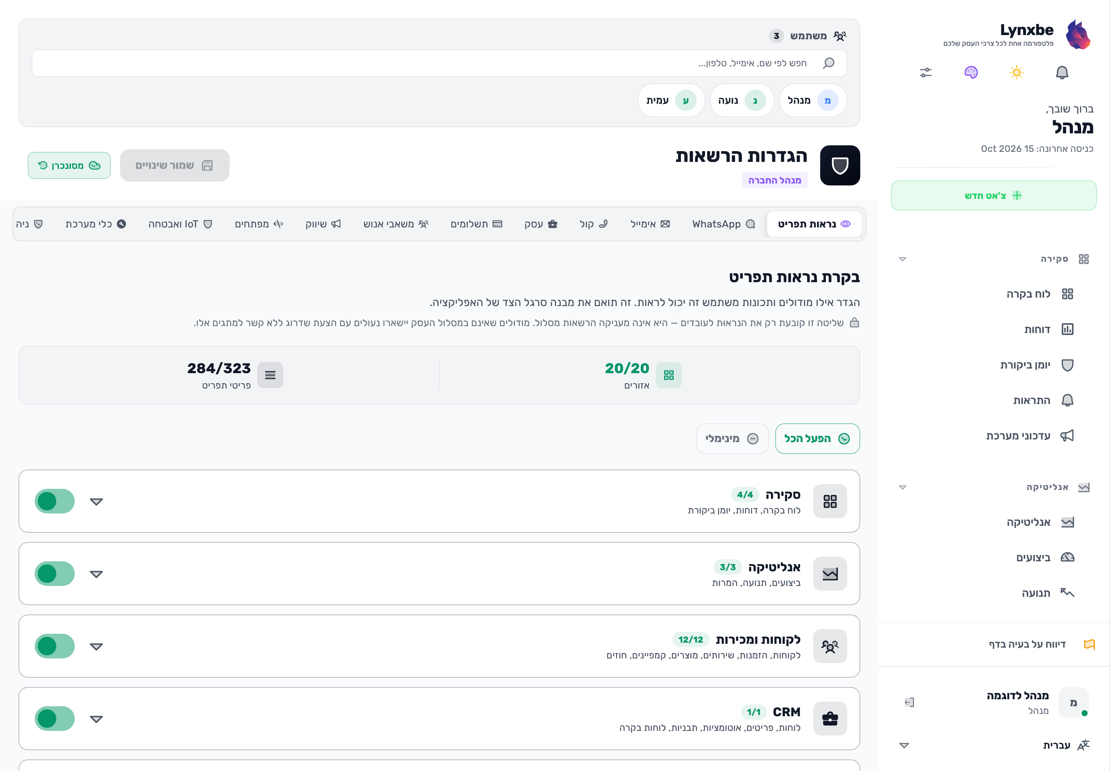1110x771 pixels.
Task: Expand the לקוחות ומכירות section chevron
Action: [97, 646]
